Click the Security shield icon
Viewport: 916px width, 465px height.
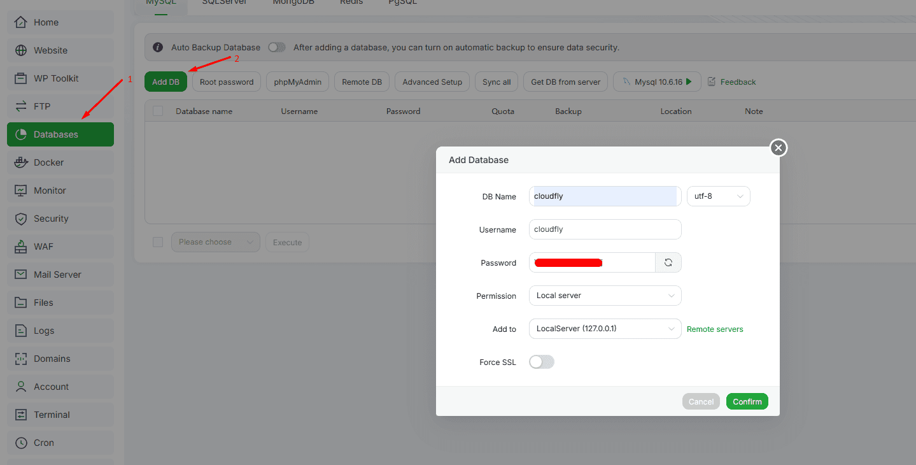(x=21, y=218)
